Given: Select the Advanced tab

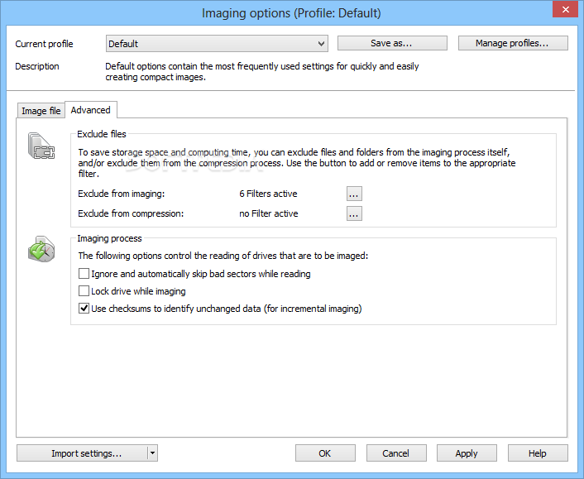Looking at the screenshot, I should (90, 110).
